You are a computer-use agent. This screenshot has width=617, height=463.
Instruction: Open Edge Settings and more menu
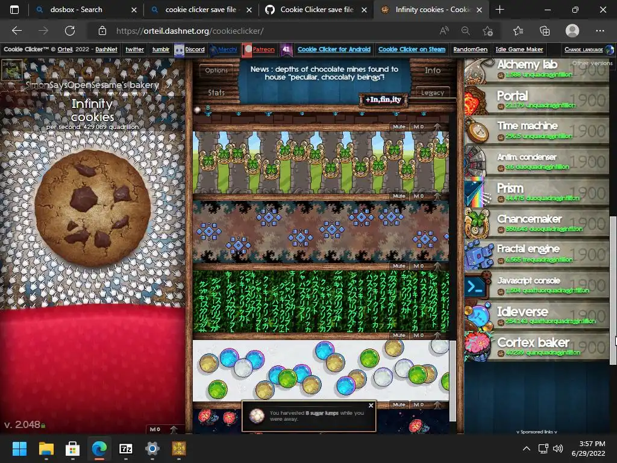(600, 31)
